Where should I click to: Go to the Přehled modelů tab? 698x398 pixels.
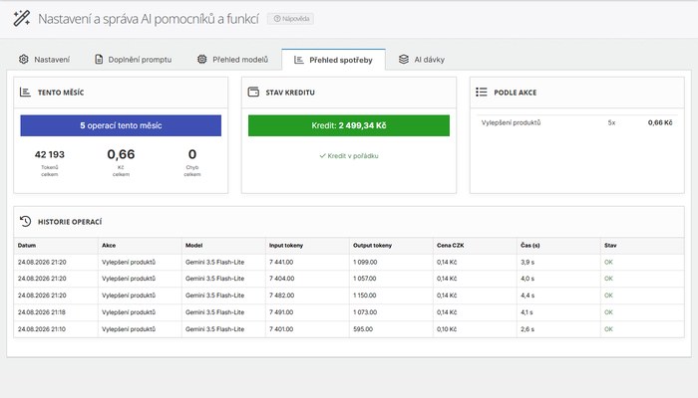(232, 60)
